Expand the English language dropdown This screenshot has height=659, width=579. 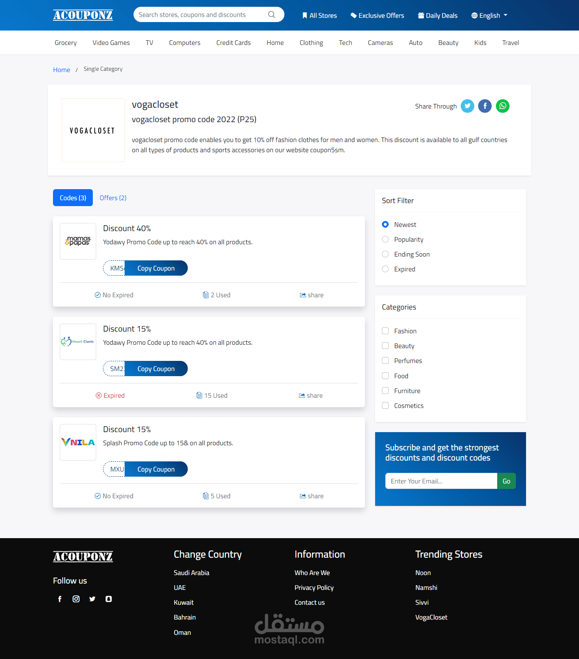point(489,16)
